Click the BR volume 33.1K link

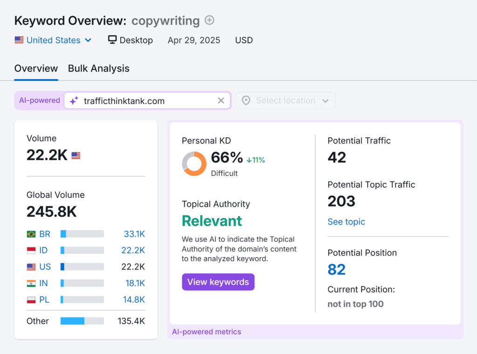pos(134,234)
